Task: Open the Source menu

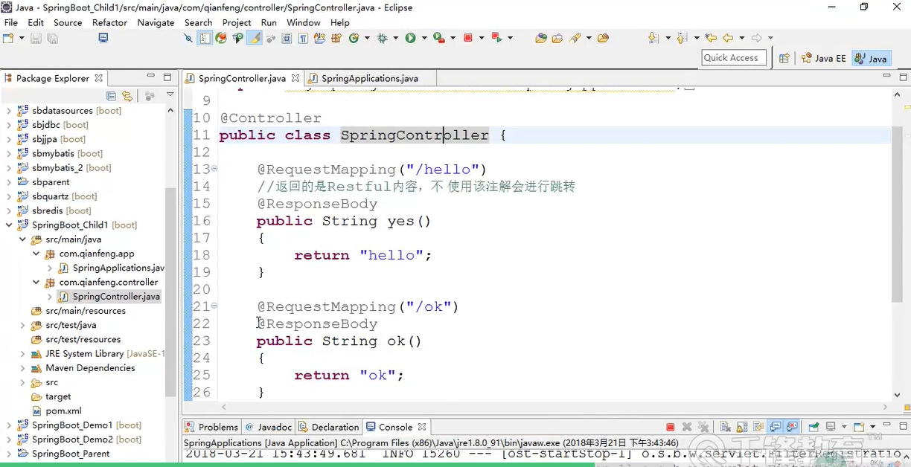Action: pos(68,22)
